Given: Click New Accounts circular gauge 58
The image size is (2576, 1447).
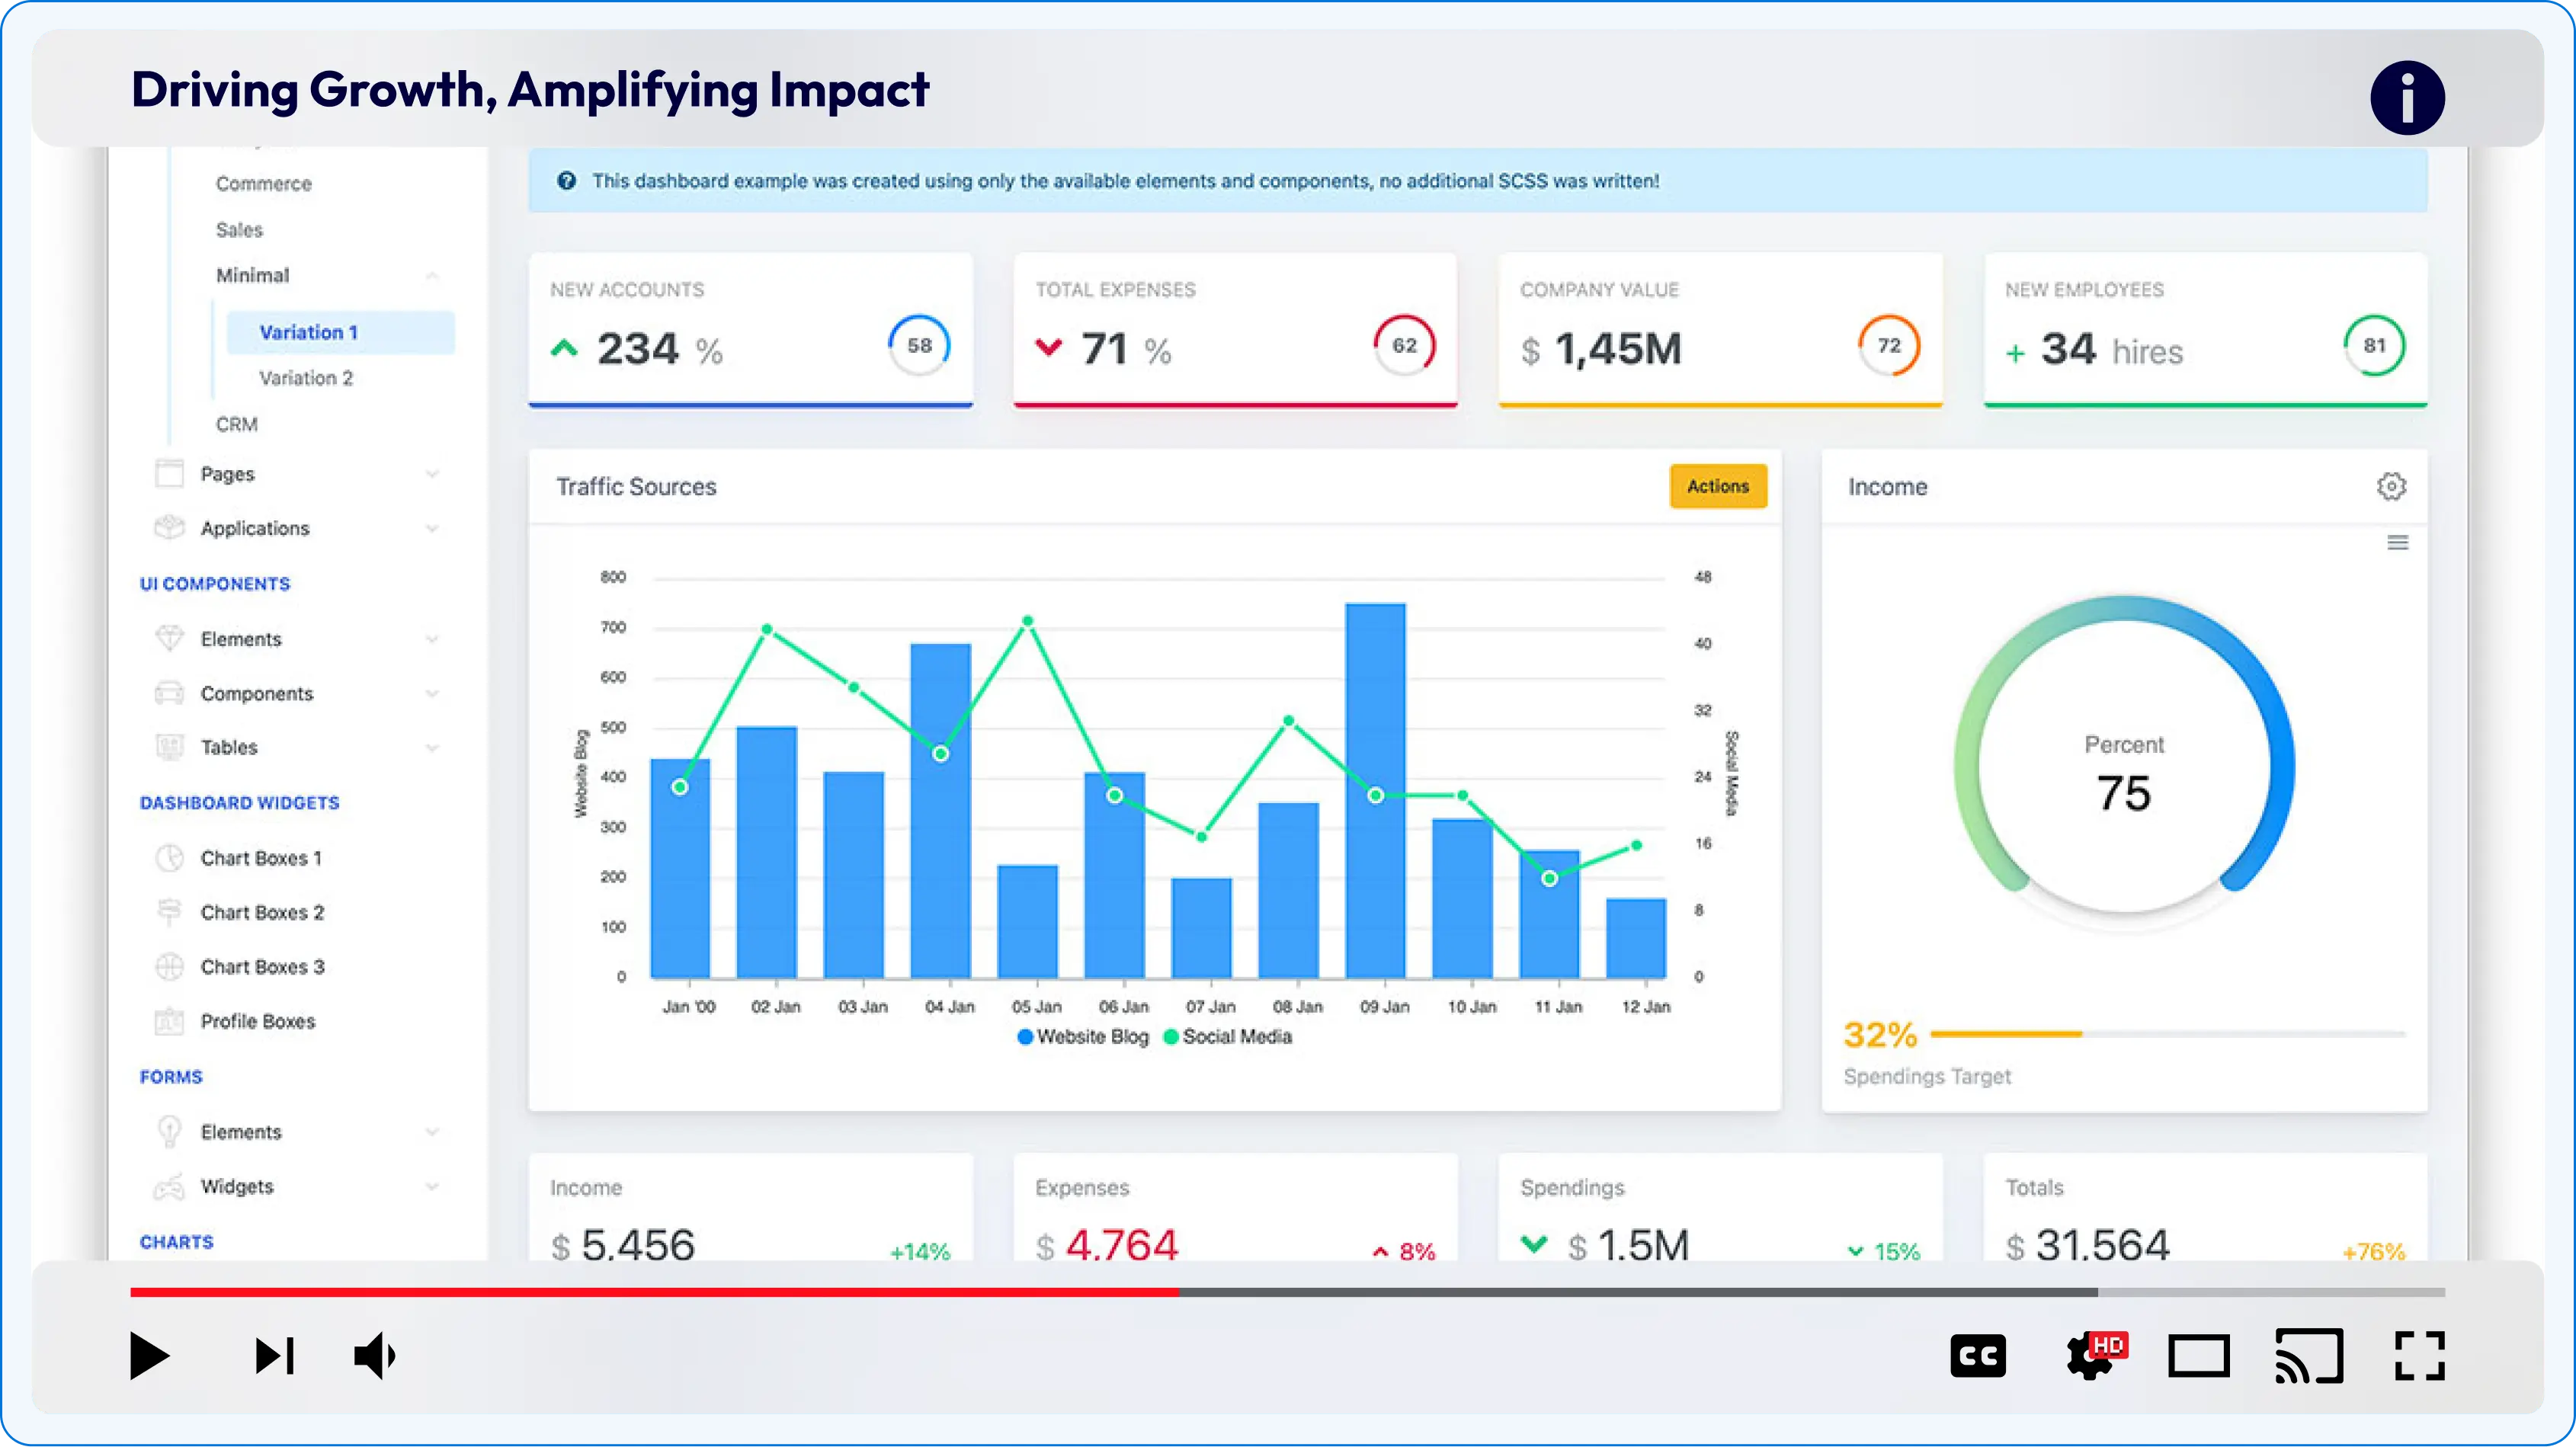Looking at the screenshot, I should pyautogui.click(x=919, y=345).
